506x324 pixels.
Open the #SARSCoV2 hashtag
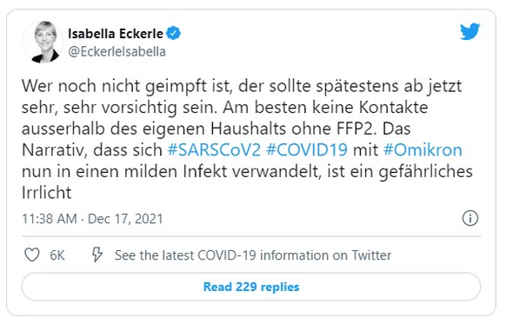214,150
